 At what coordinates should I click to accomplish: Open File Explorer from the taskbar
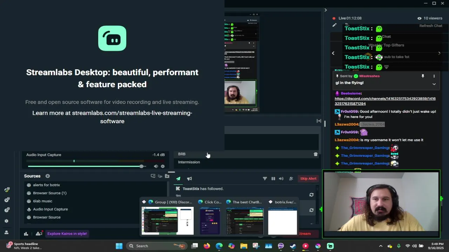click(244, 246)
